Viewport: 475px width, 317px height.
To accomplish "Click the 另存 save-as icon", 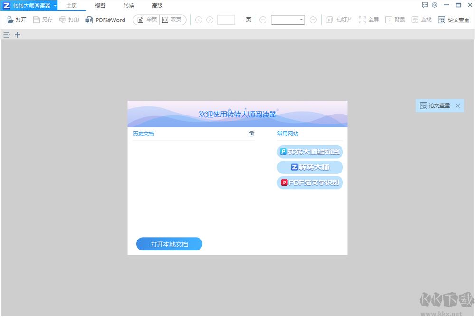I will [37, 19].
